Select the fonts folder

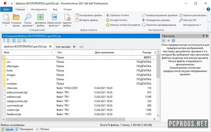79,70
